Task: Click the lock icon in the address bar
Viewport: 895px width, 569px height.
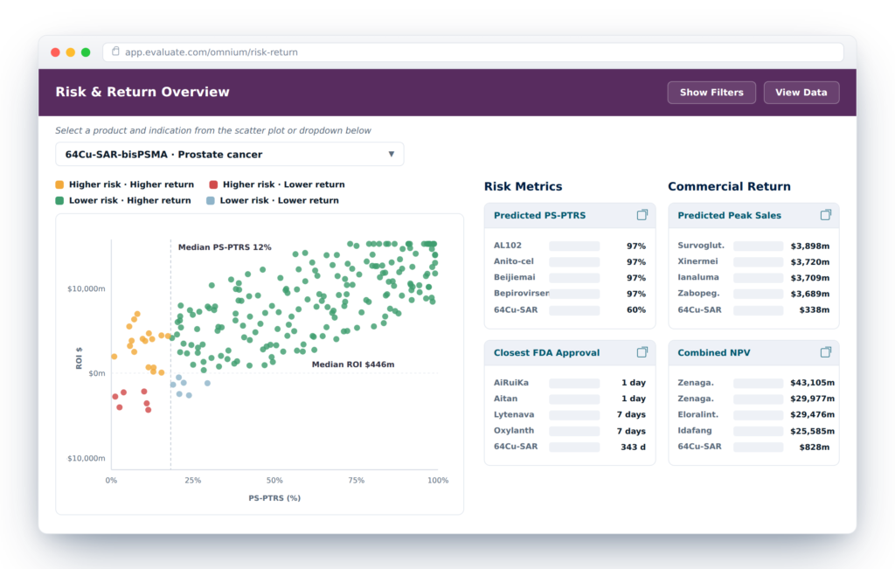Action: (115, 52)
